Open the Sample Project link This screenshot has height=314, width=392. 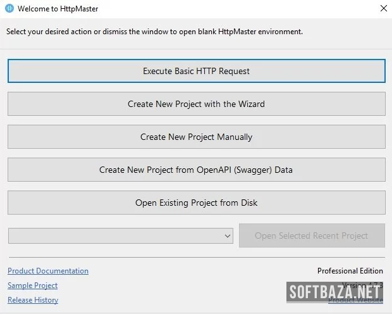tap(33, 286)
